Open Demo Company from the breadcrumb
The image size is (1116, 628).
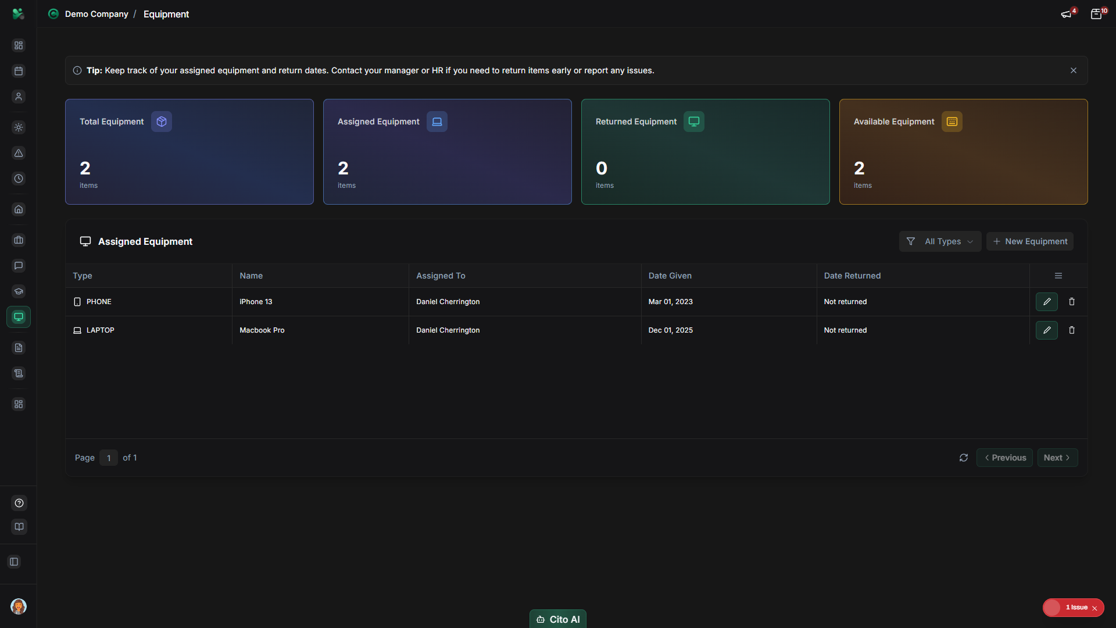(x=96, y=14)
